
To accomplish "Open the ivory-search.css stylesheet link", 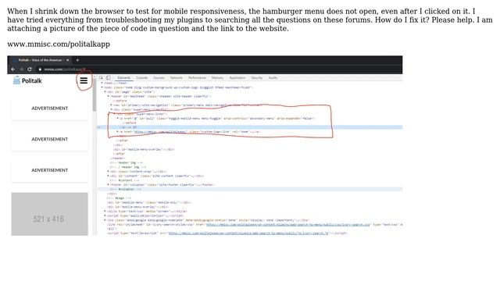I will [x=288, y=225].
